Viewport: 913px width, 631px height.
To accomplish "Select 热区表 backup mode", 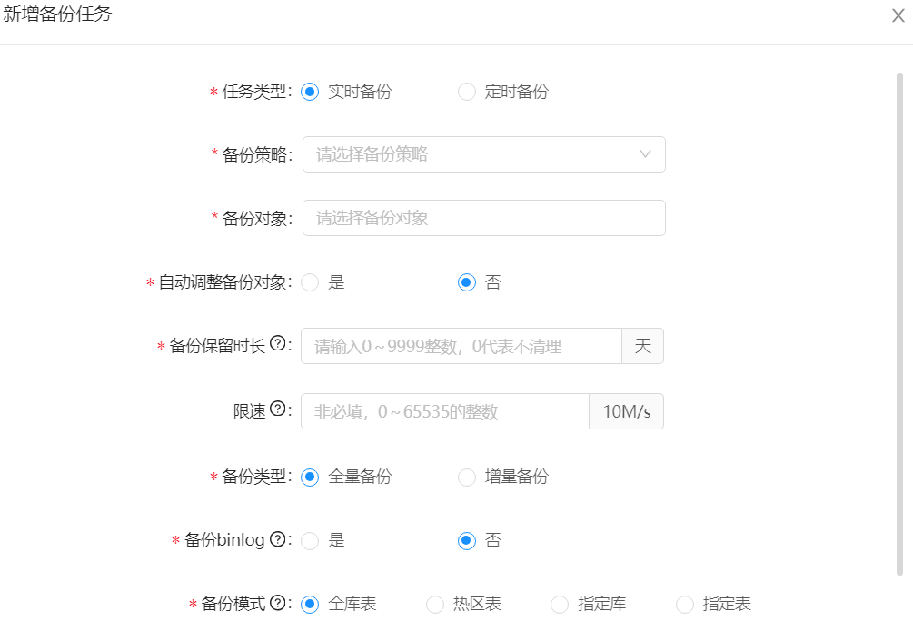I will point(436,605).
